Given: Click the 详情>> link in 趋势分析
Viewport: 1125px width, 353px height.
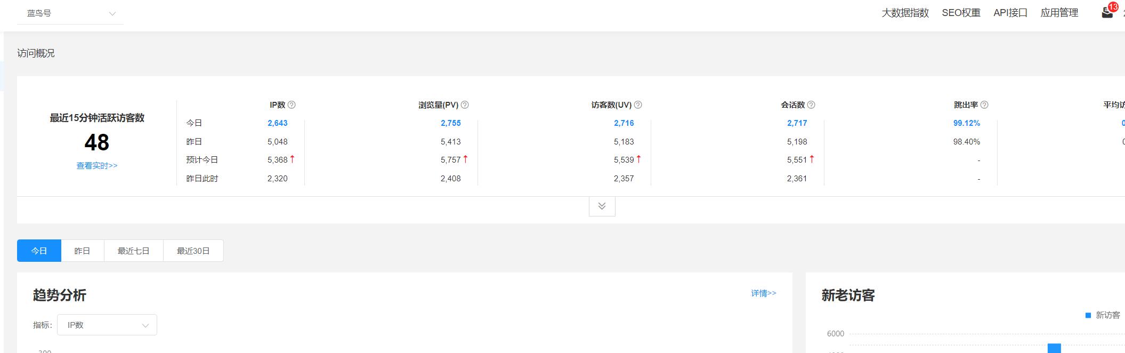Looking at the screenshot, I should [x=764, y=293].
